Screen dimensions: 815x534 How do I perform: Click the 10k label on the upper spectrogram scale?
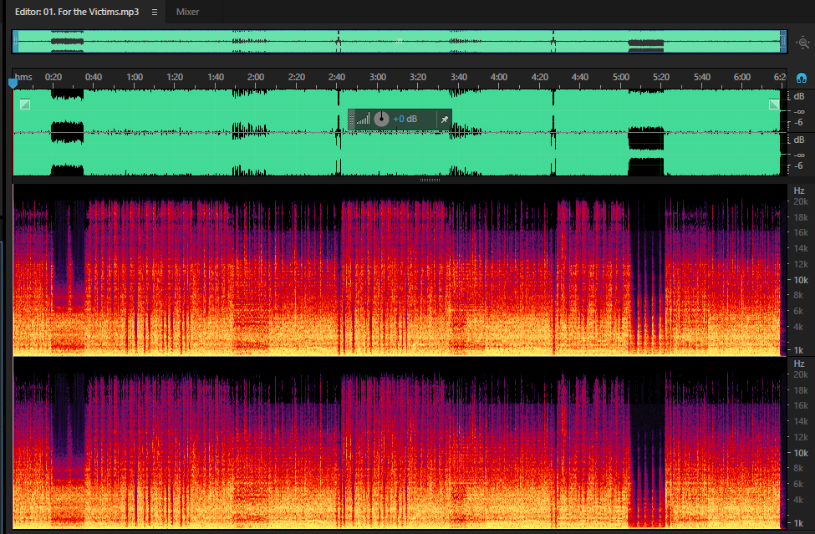point(801,280)
